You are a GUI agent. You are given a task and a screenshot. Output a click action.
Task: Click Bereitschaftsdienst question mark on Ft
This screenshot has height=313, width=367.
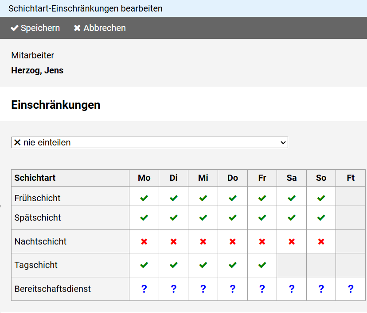point(351,289)
